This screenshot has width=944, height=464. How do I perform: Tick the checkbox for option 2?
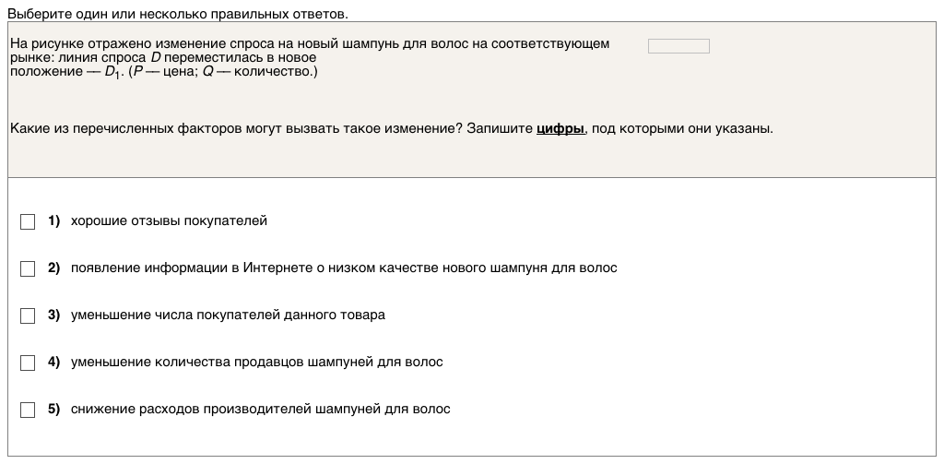28,268
